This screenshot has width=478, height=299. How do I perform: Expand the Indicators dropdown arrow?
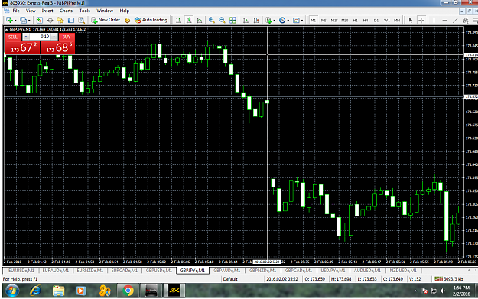coord(275,21)
